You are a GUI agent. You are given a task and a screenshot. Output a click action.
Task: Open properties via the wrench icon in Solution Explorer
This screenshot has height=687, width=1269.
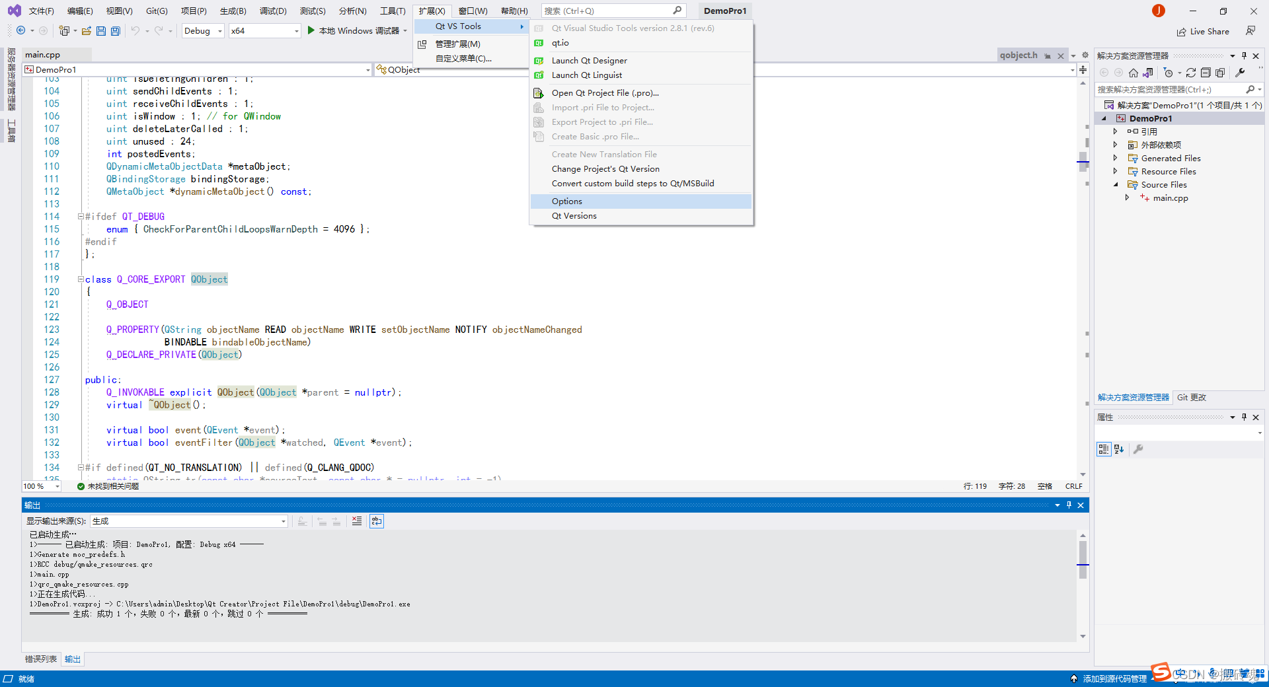coord(1240,73)
